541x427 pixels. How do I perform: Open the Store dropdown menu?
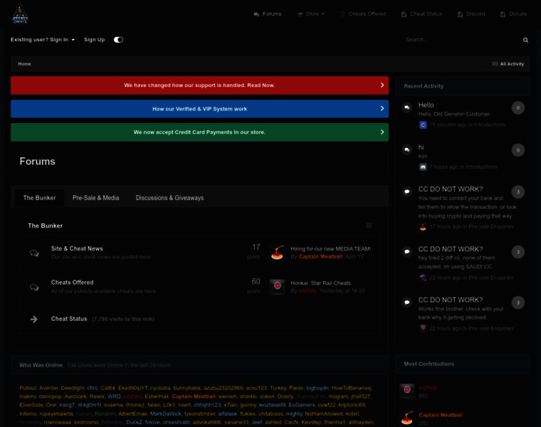[x=311, y=14]
